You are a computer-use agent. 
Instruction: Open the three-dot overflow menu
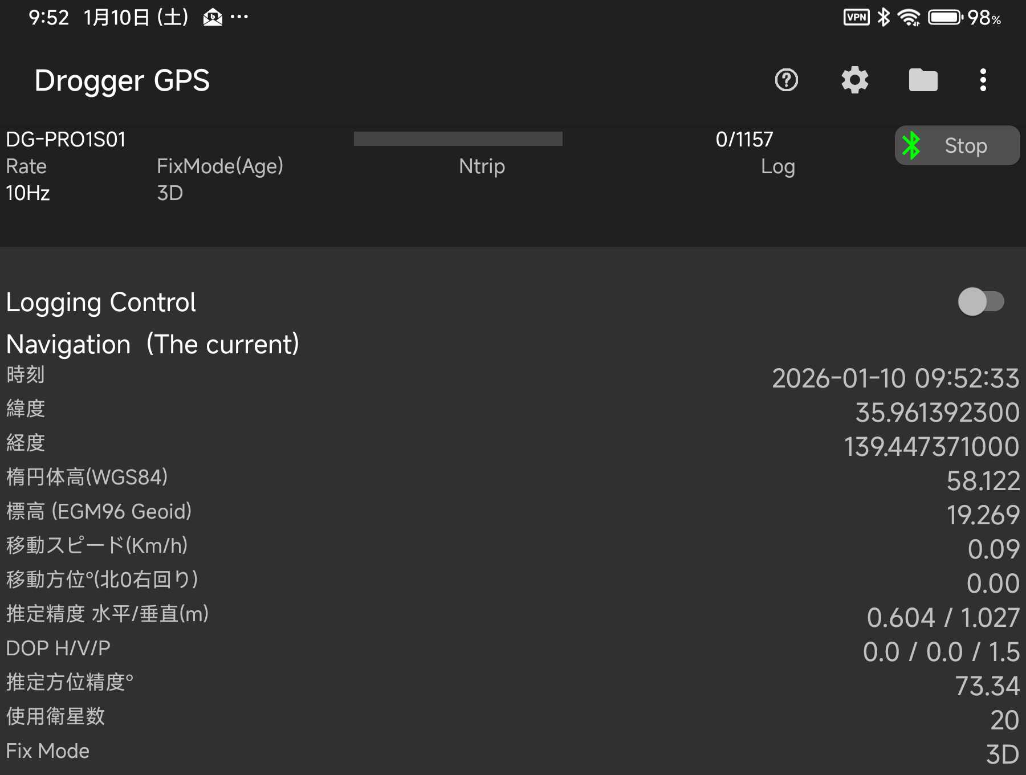pos(983,80)
